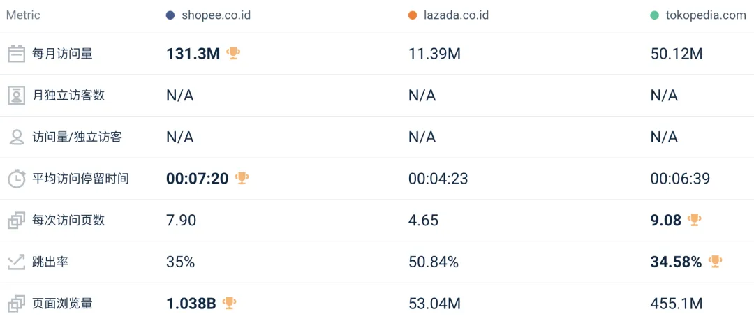Click the blue dot next to shopee.co.id
Screen dimensions: 754x321
[x=170, y=15]
